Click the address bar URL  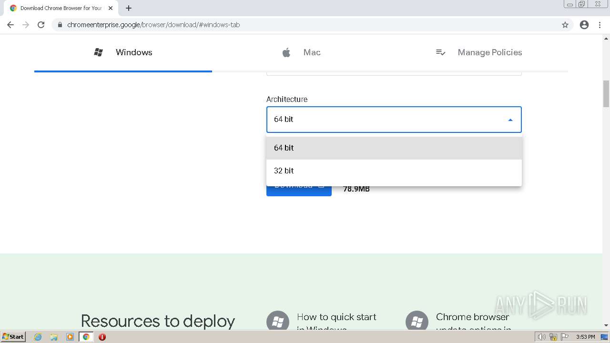(x=153, y=25)
